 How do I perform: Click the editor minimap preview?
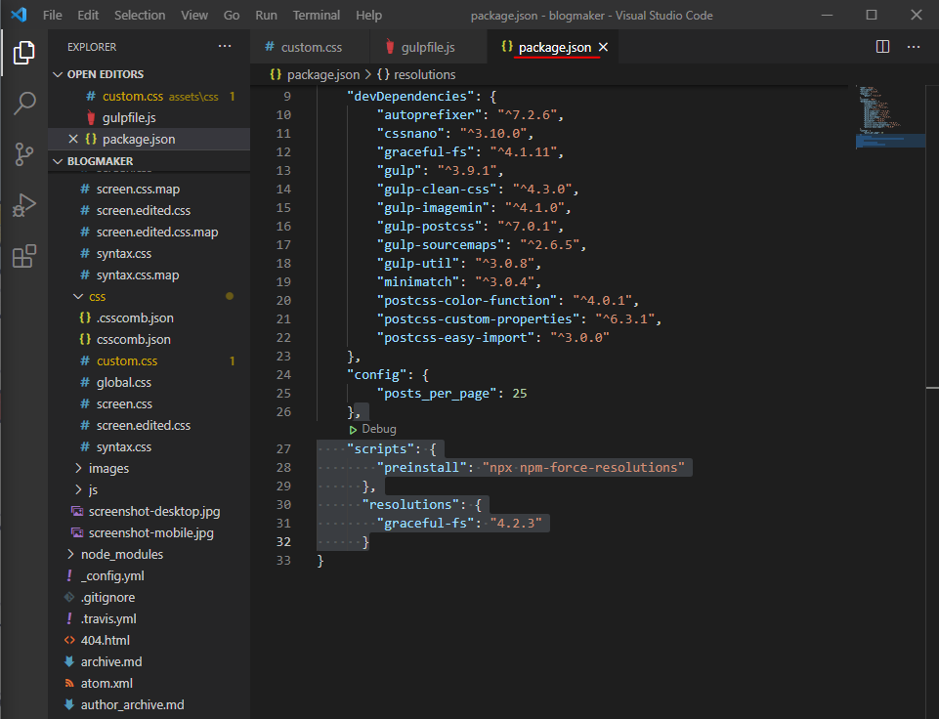point(890,117)
